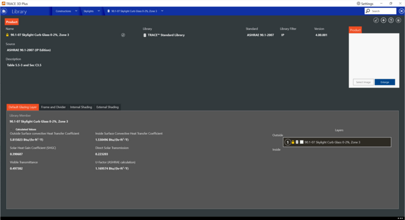Click the Enlarge button

[x=384, y=82]
